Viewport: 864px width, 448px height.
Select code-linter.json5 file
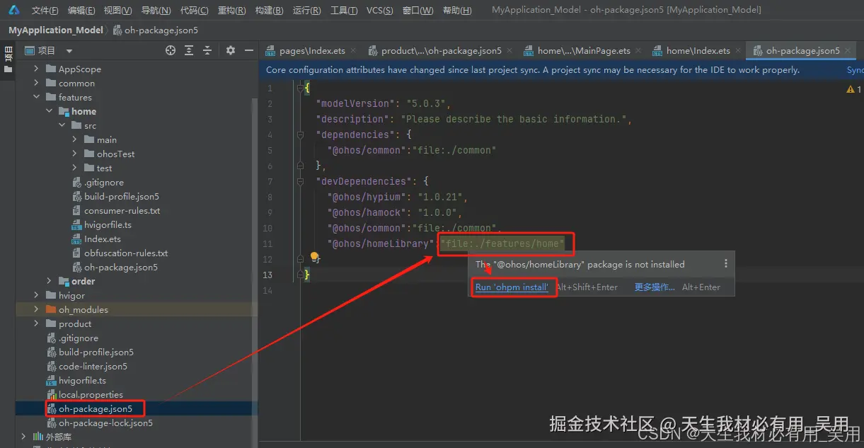93,367
